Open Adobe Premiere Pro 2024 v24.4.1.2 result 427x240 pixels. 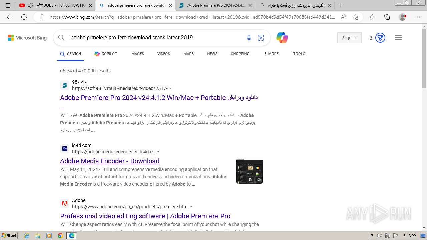(x=159, y=98)
